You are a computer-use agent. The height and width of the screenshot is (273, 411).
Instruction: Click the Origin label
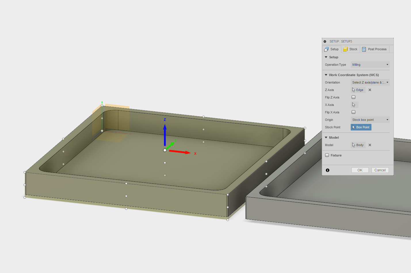pyautogui.click(x=329, y=120)
